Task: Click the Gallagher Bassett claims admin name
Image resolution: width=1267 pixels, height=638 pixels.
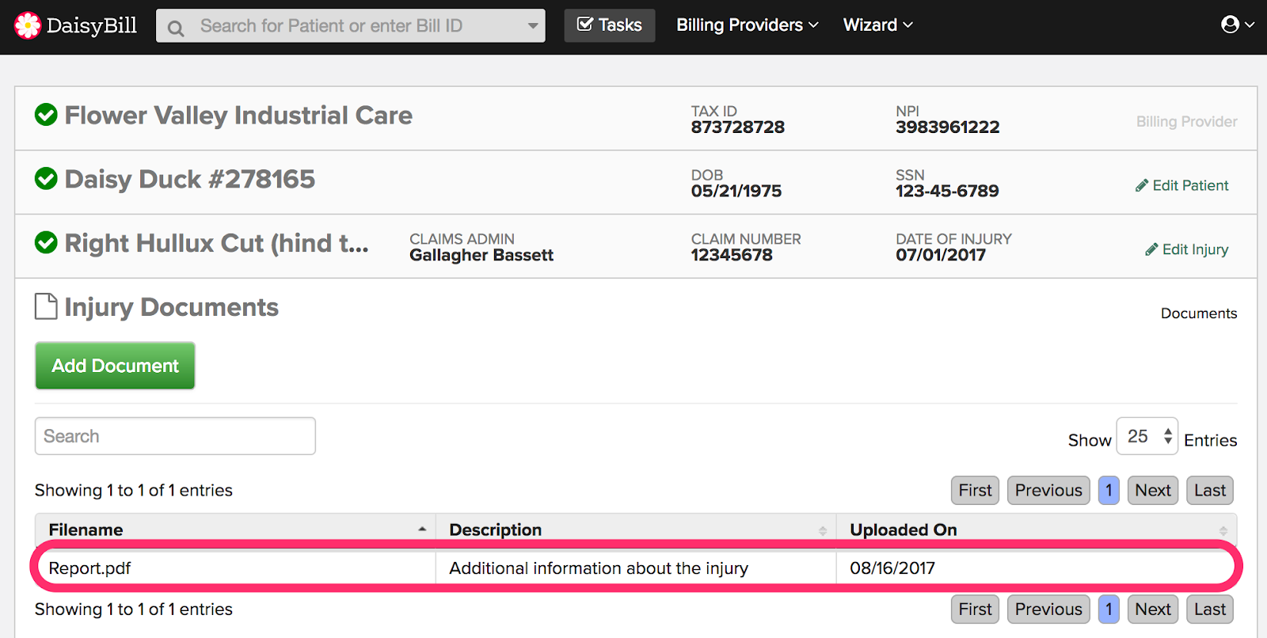Action: pyautogui.click(x=481, y=255)
